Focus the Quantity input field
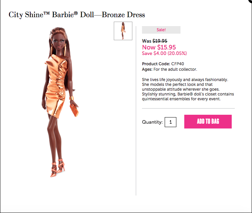The height and width of the screenshot is (213, 252). [171, 122]
